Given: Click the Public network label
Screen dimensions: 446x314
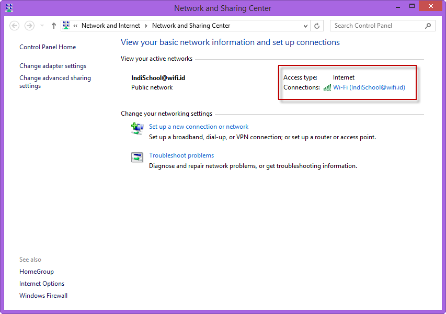Looking at the screenshot, I should pyautogui.click(x=152, y=87).
